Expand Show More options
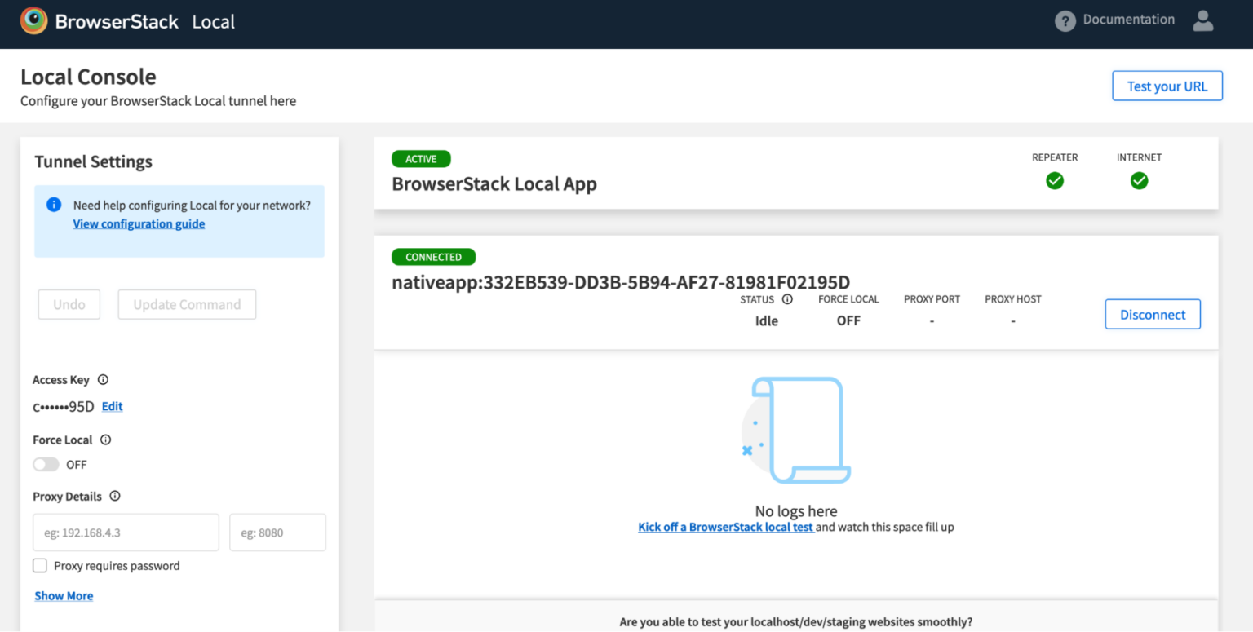The image size is (1253, 632). click(63, 595)
